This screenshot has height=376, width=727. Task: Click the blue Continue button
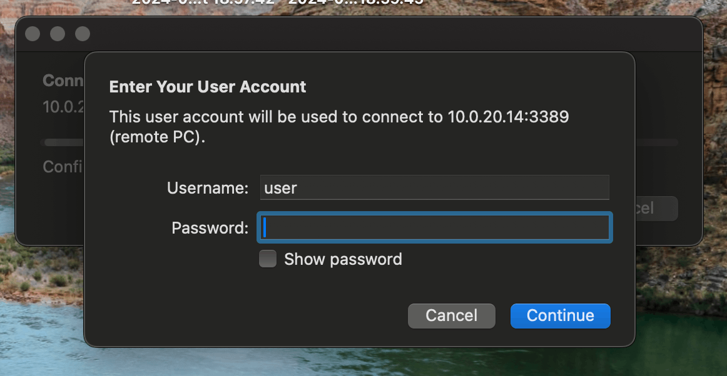[x=560, y=316]
